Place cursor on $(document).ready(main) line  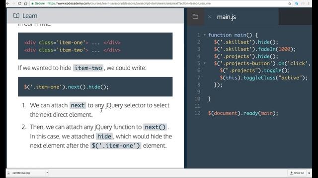243,113
